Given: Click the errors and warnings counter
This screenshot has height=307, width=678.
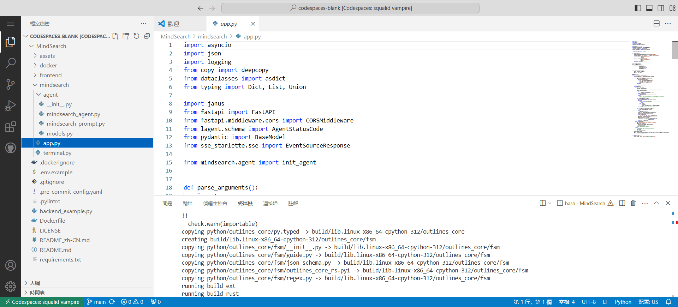Looking at the screenshot, I should pyautogui.click(x=132, y=302).
